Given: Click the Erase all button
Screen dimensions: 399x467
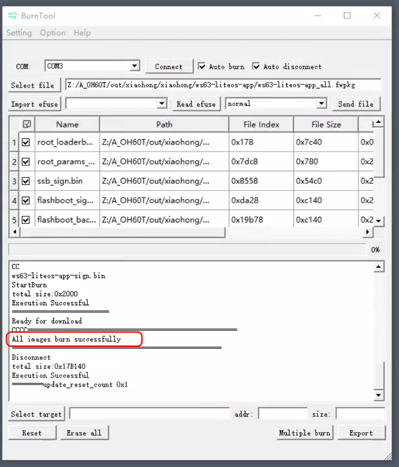Looking at the screenshot, I should coord(84,433).
